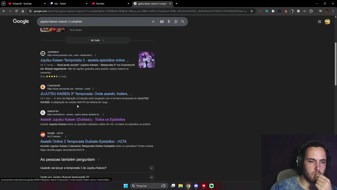This screenshot has height=190, width=337.
Task: Open the green Streamlabs taskbar icon
Action: tap(211, 186)
